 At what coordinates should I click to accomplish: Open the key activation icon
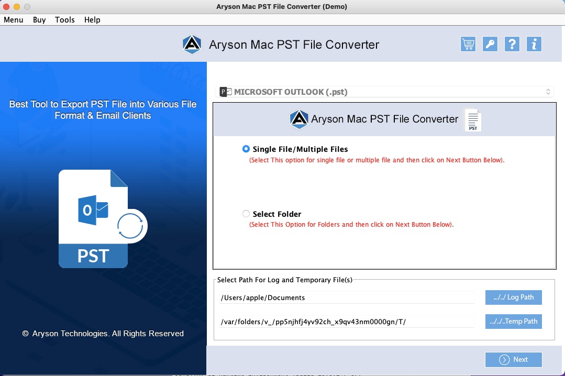tap(490, 44)
